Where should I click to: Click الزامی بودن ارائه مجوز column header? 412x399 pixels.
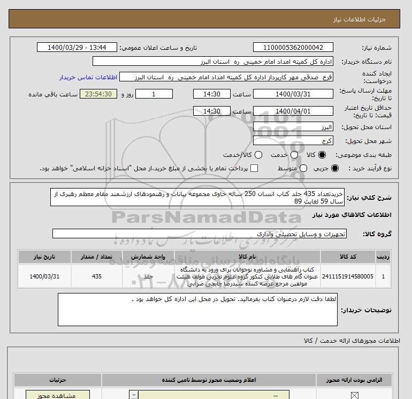354,380
